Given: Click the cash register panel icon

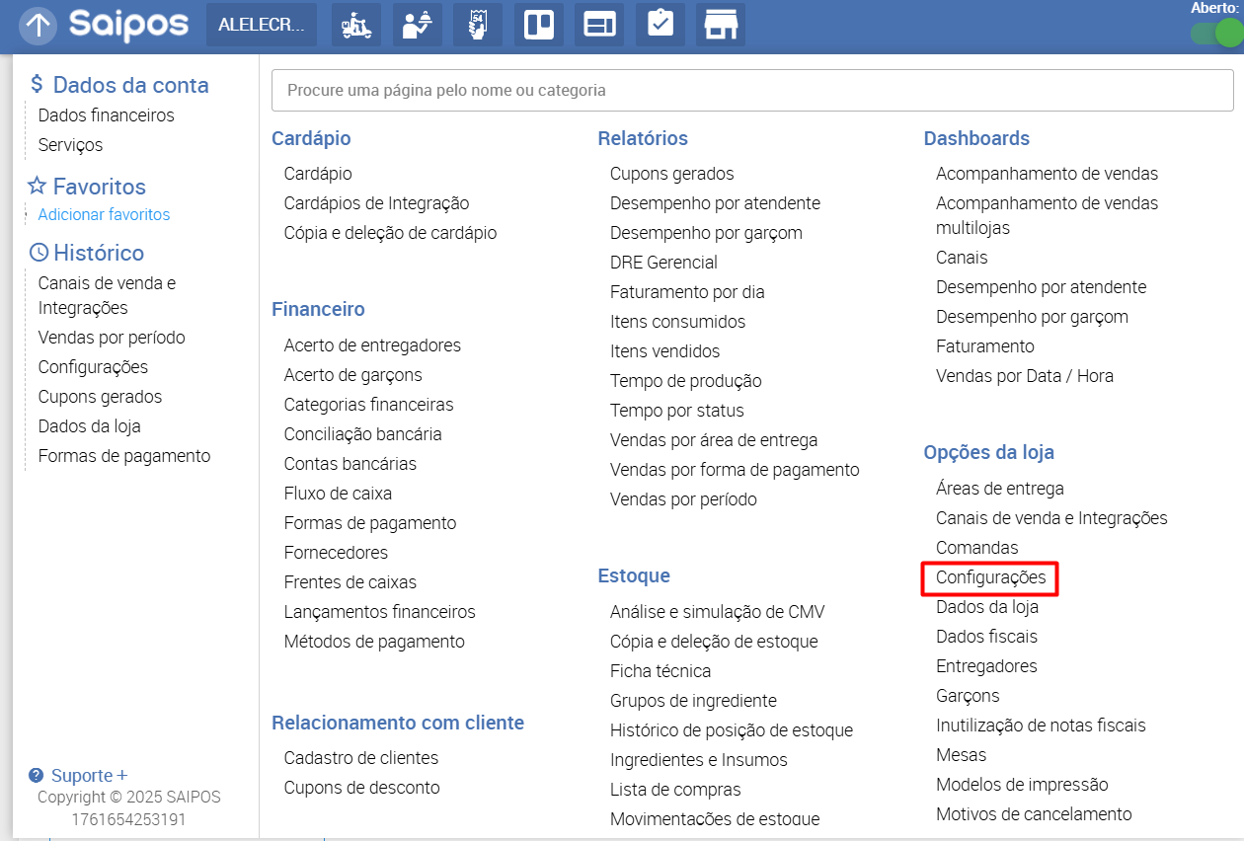Looking at the screenshot, I should (599, 26).
